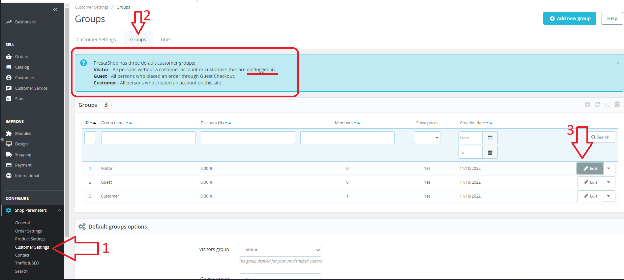Focus the Members filter field
Screen dimensions: 624x280
(347, 138)
